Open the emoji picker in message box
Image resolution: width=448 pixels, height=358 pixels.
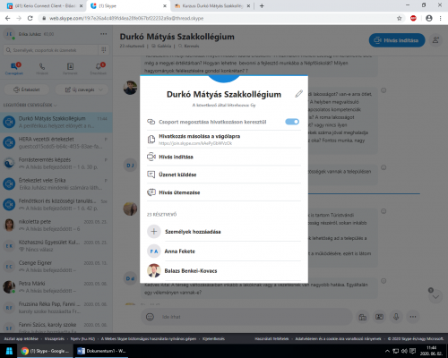point(150,317)
